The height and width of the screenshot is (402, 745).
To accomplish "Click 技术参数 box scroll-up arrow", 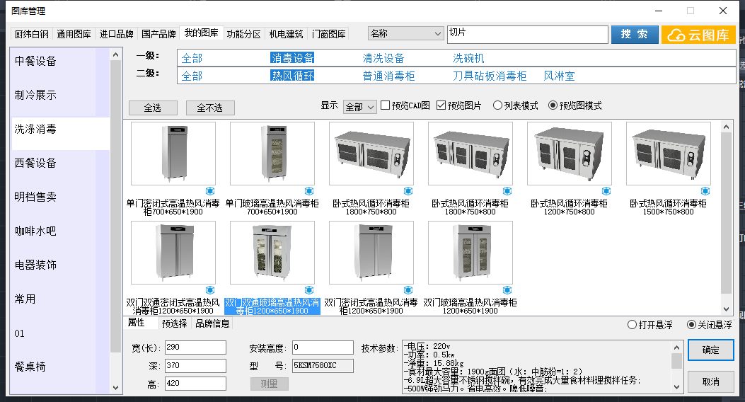I will coord(676,348).
